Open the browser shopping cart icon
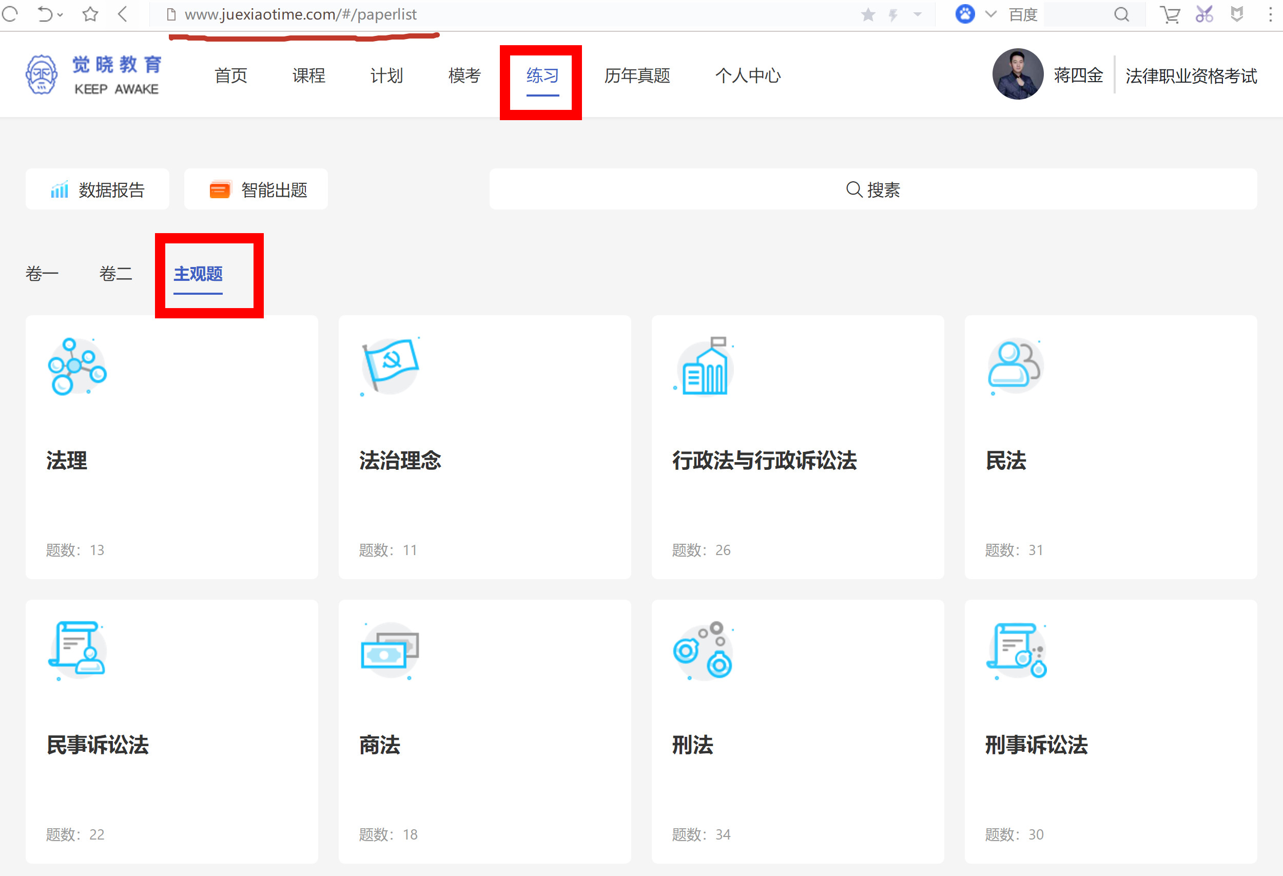This screenshot has width=1283, height=876. pos(1170,14)
